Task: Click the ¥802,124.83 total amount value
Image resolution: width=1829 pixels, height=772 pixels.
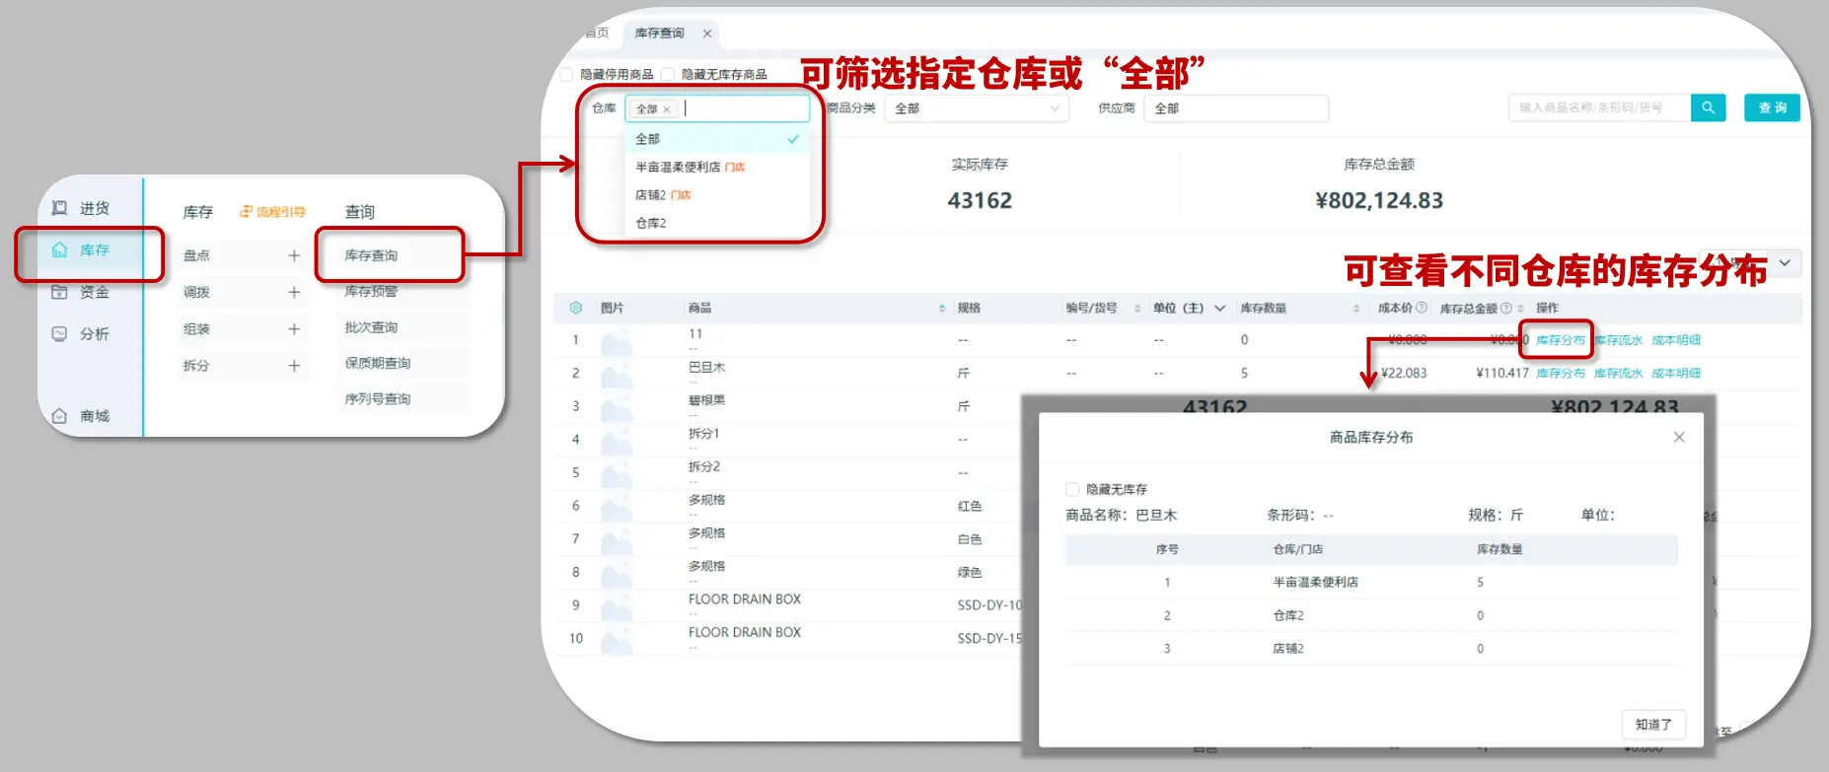Action: 1379,201
